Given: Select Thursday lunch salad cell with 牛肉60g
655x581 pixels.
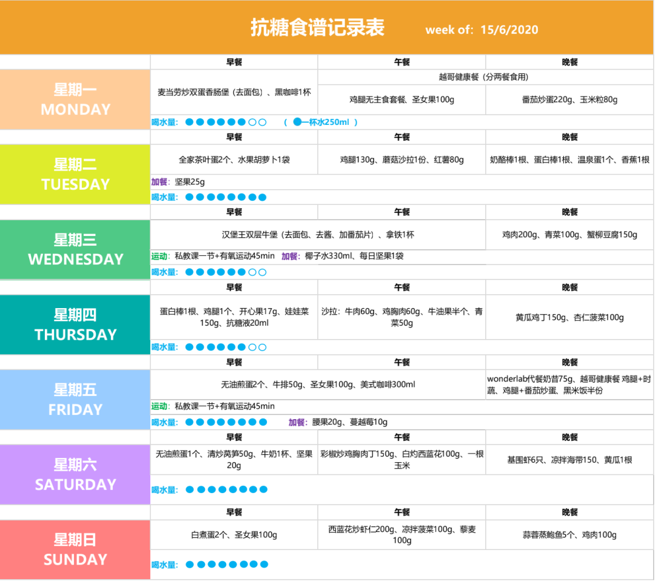Looking at the screenshot, I should 401,317.
